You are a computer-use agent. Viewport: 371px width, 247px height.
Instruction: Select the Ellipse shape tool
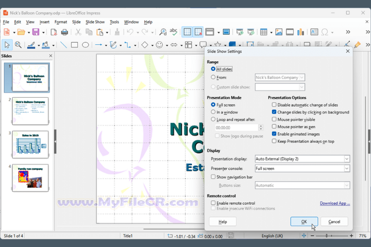coord(86,45)
